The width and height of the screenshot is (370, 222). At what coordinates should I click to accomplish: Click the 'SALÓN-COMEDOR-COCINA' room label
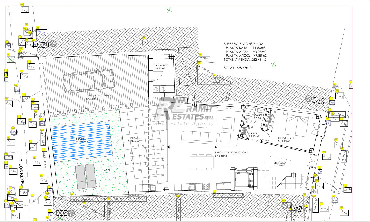(x=231, y=153)
